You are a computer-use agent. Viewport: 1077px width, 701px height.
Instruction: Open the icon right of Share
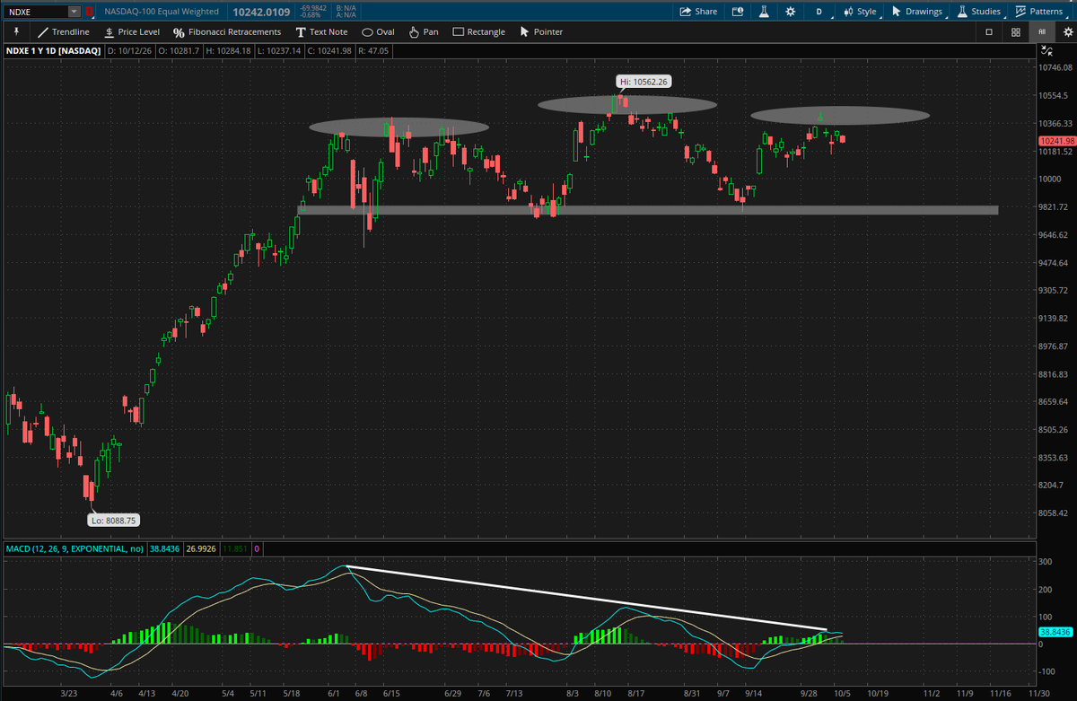[x=737, y=12]
